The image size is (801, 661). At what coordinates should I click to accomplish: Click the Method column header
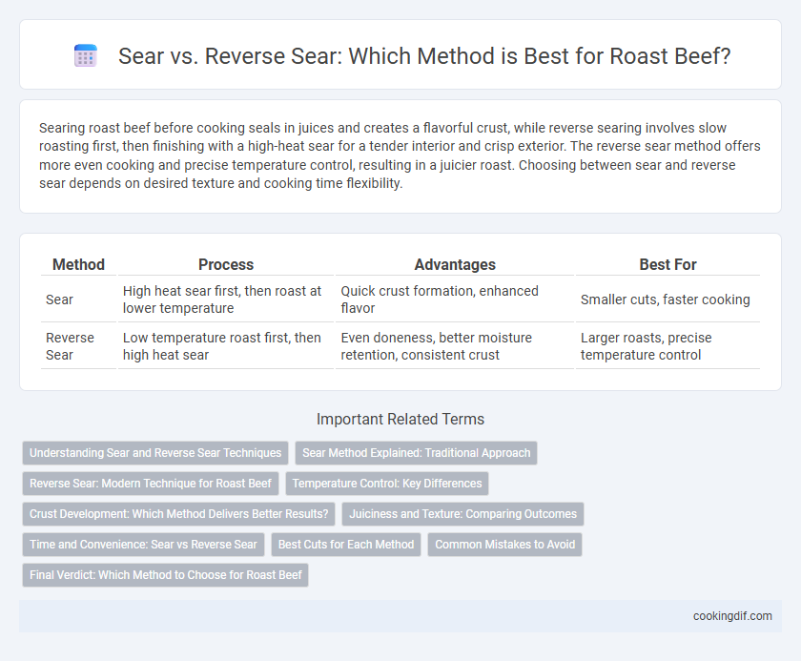(78, 264)
